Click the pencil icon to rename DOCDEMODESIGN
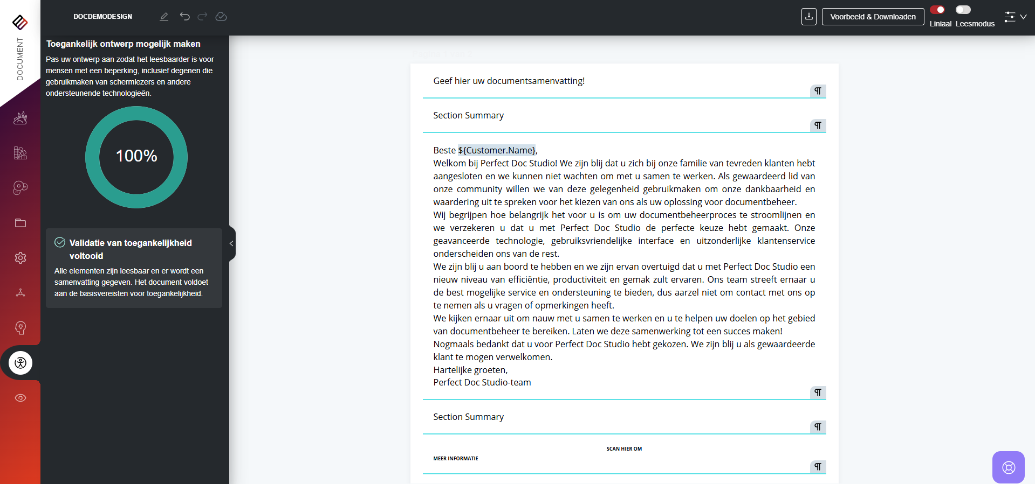1035x484 pixels. pyautogui.click(x=164, y=17)
